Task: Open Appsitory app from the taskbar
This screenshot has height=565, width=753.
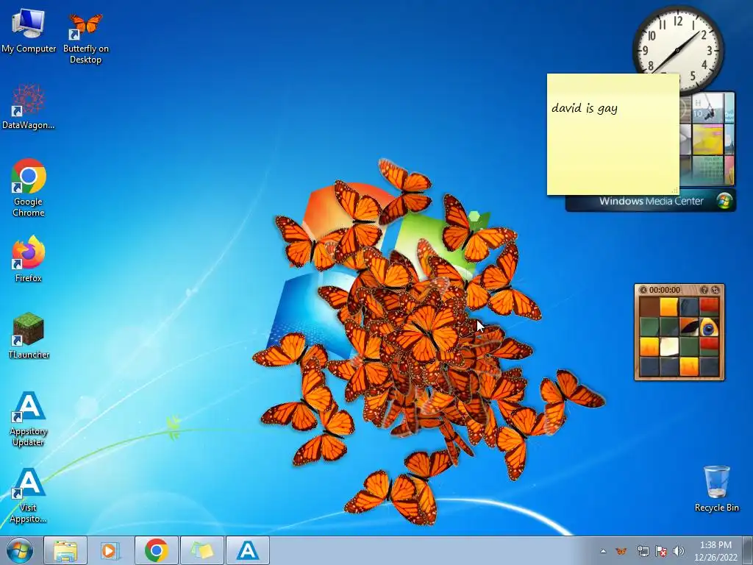Action: 247,550
